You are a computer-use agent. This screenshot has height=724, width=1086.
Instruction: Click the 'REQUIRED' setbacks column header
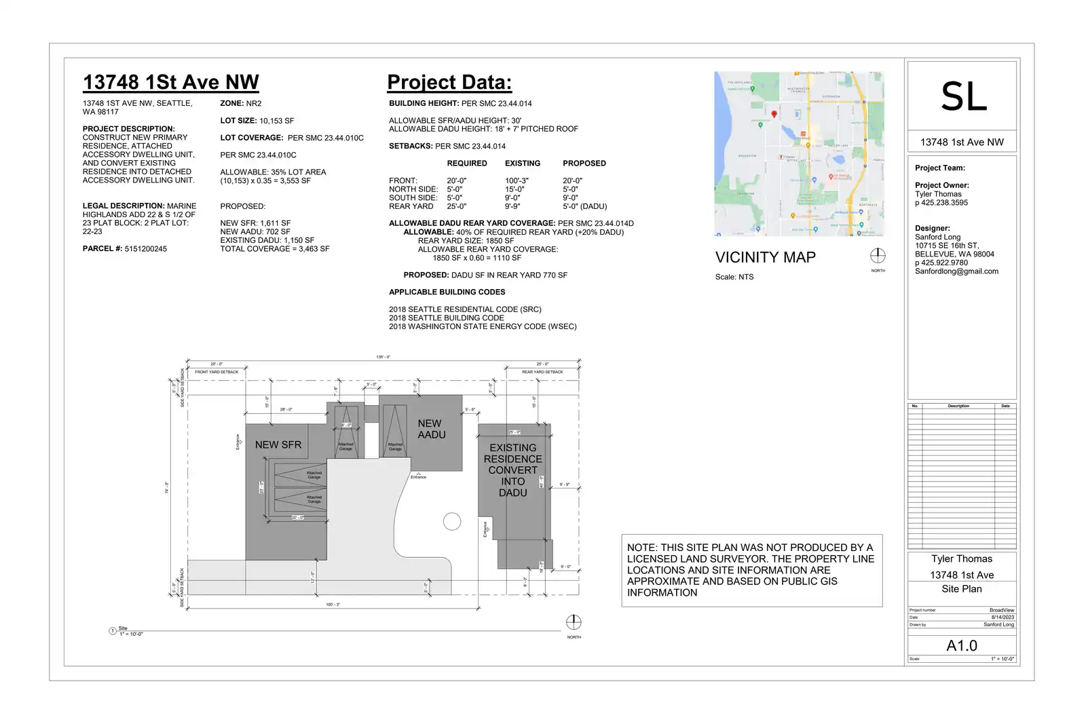point(467,164)
